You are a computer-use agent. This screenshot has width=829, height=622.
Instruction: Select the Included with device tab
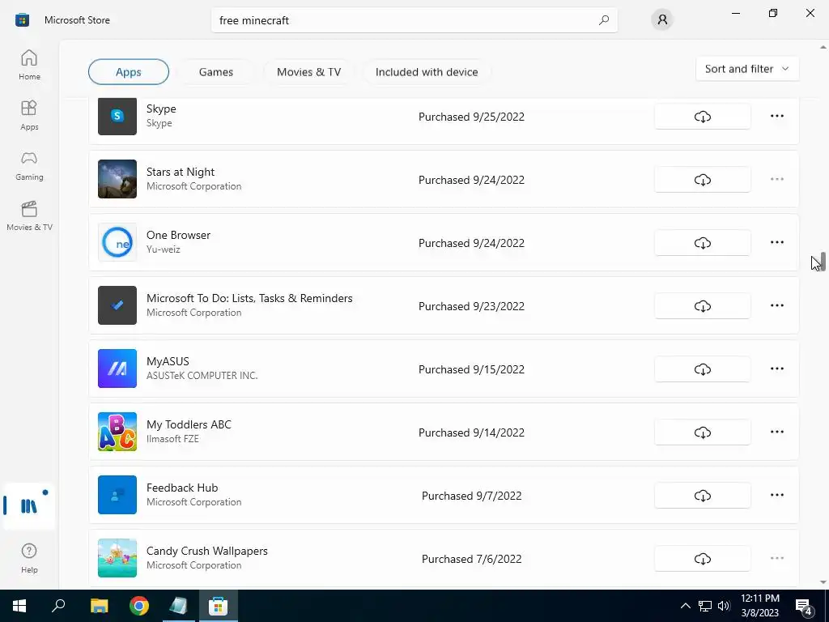(427, 72)
